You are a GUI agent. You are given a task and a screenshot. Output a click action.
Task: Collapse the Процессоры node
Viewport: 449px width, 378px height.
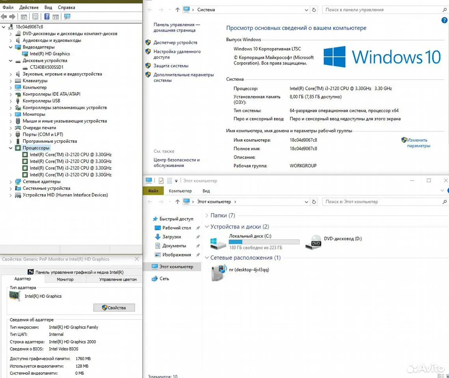point(11,148)
